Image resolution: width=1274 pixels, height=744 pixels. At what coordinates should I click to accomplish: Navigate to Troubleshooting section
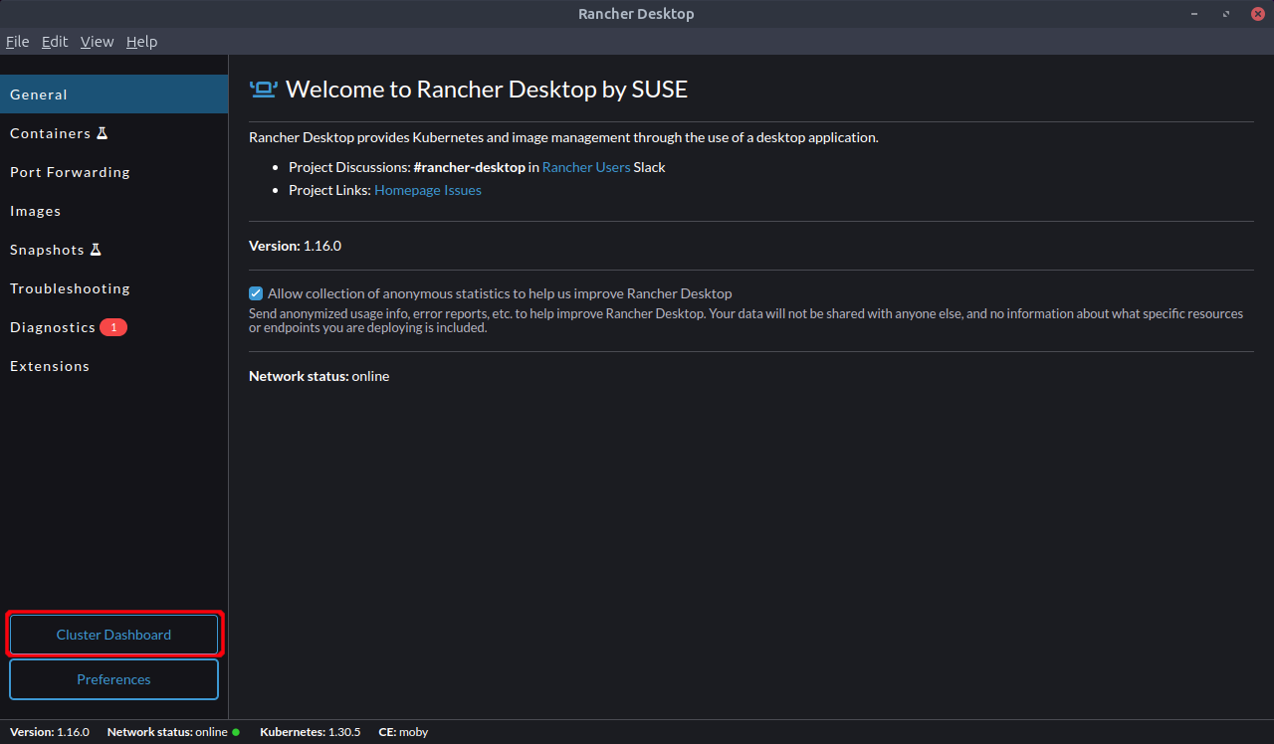tap(70, 288)
